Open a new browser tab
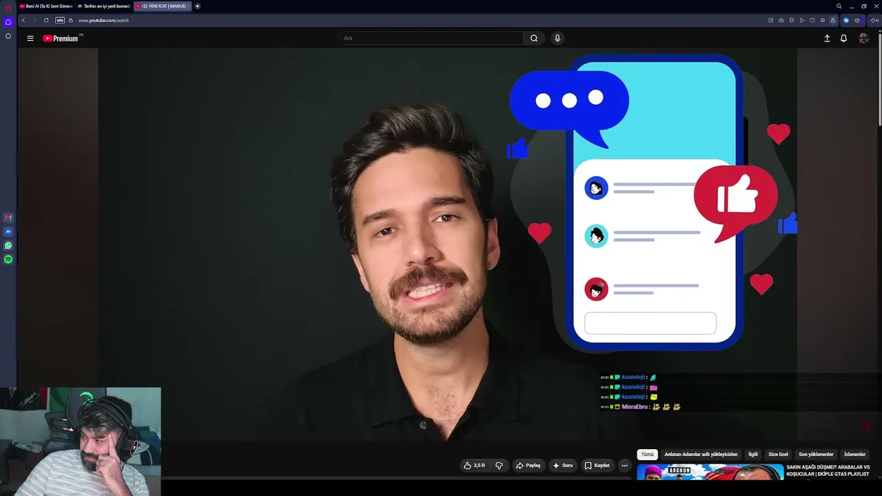Screen dimensions: 882x496 198,6
